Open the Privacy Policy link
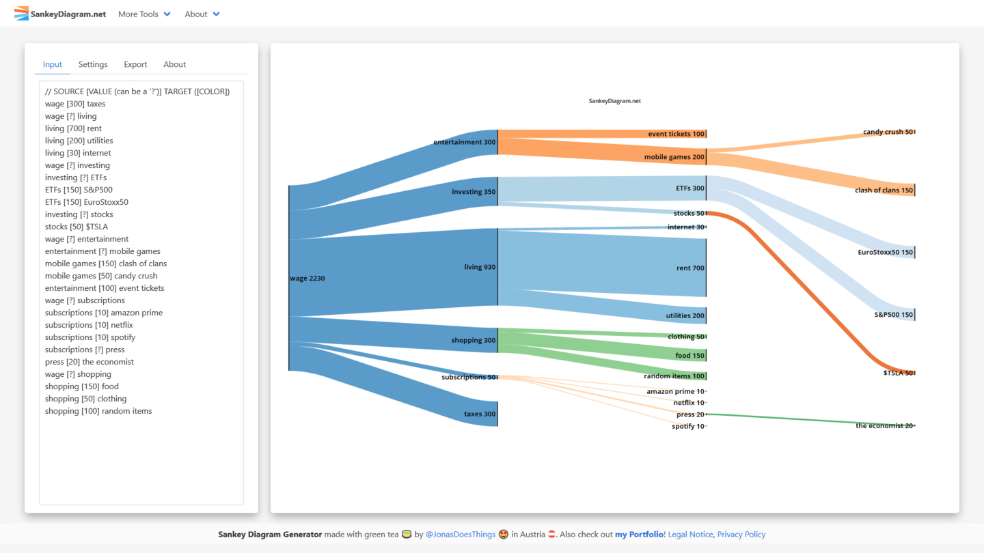 pyautogui.click(x=741, y=534)
